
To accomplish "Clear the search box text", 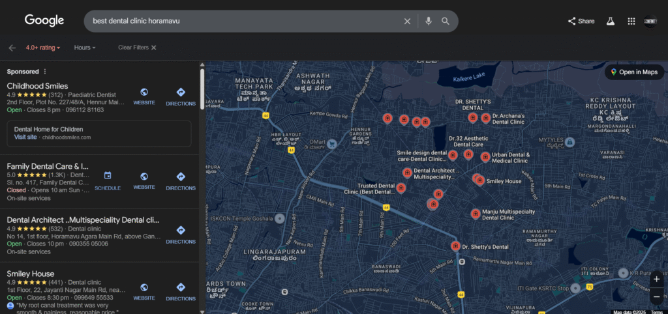I will 407,21.
